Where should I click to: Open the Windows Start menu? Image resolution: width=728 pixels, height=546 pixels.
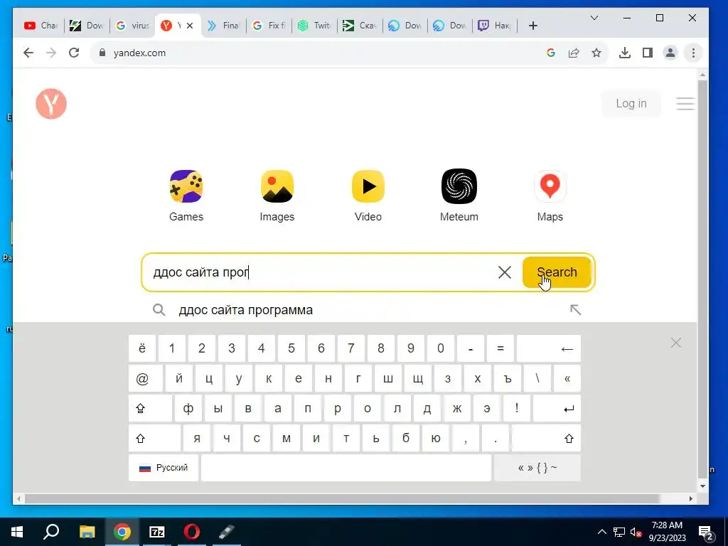tap(17, 532)
